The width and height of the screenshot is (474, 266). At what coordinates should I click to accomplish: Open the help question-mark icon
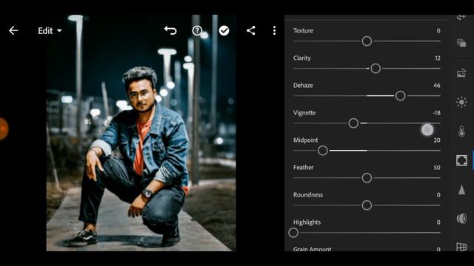[197, 30]
